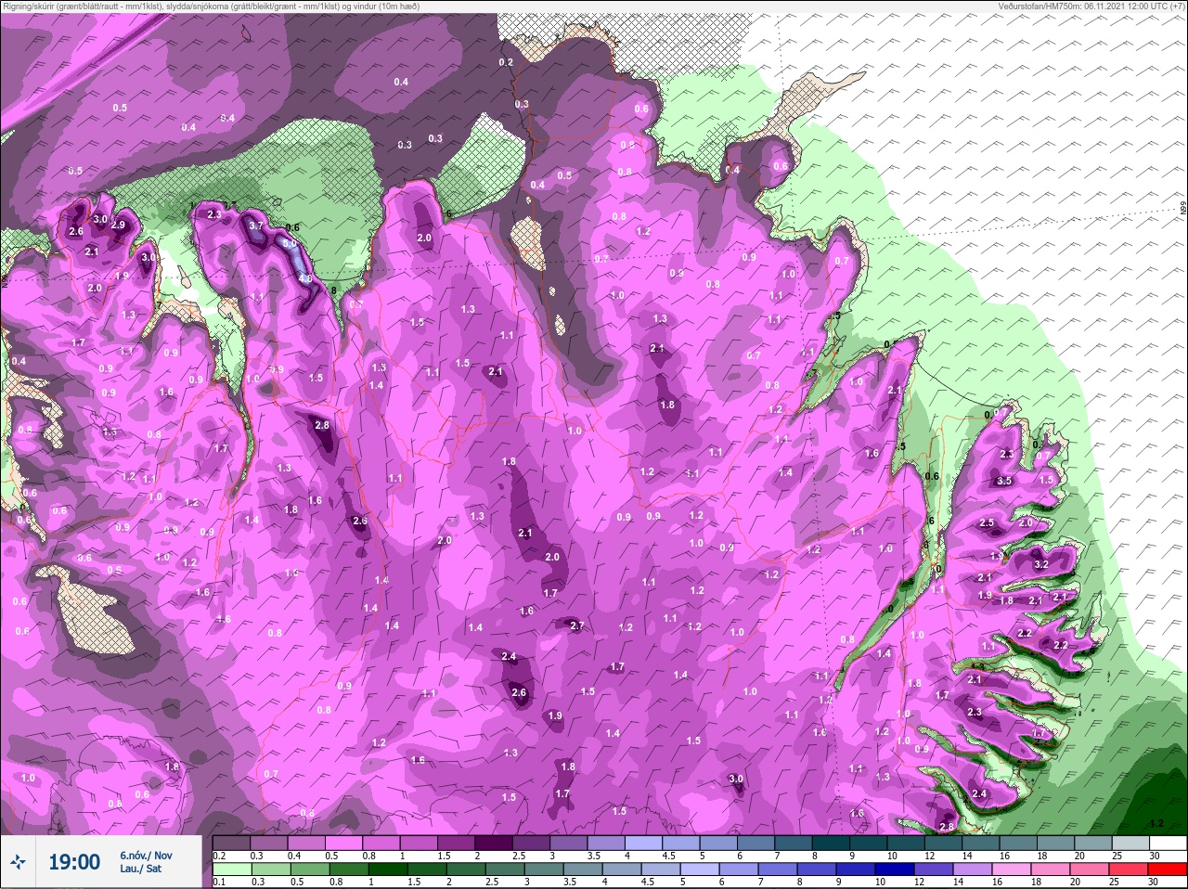
Task: Click the 1.2 rain value in the southeast sea
Action: pos(1156,823)
